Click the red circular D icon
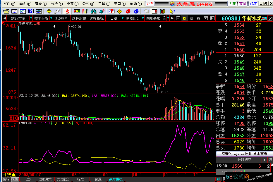This screenshot has width=273, height=182. 128,11
